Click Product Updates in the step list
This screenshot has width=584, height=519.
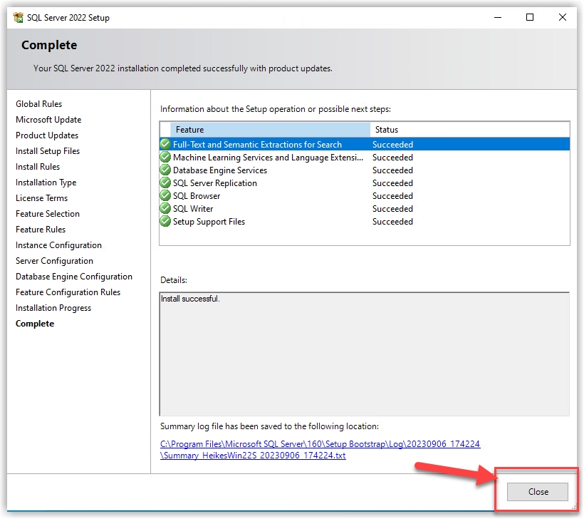pyautogui.click(x=47, y=135)
